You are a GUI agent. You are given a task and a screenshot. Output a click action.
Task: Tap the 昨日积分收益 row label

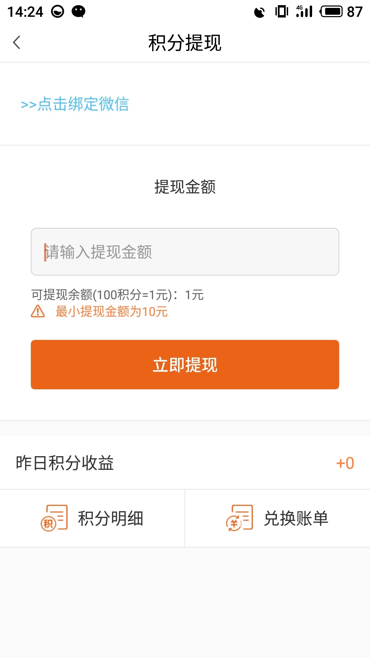pos(65,463)
